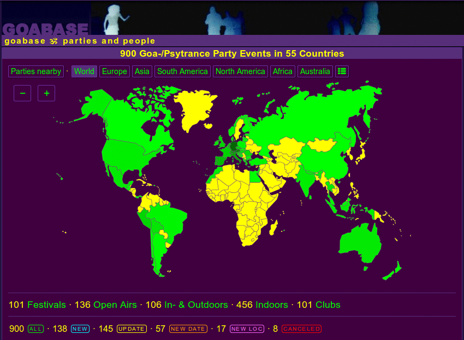Click the 'goabase parties and people' tagline

[80, 41]
